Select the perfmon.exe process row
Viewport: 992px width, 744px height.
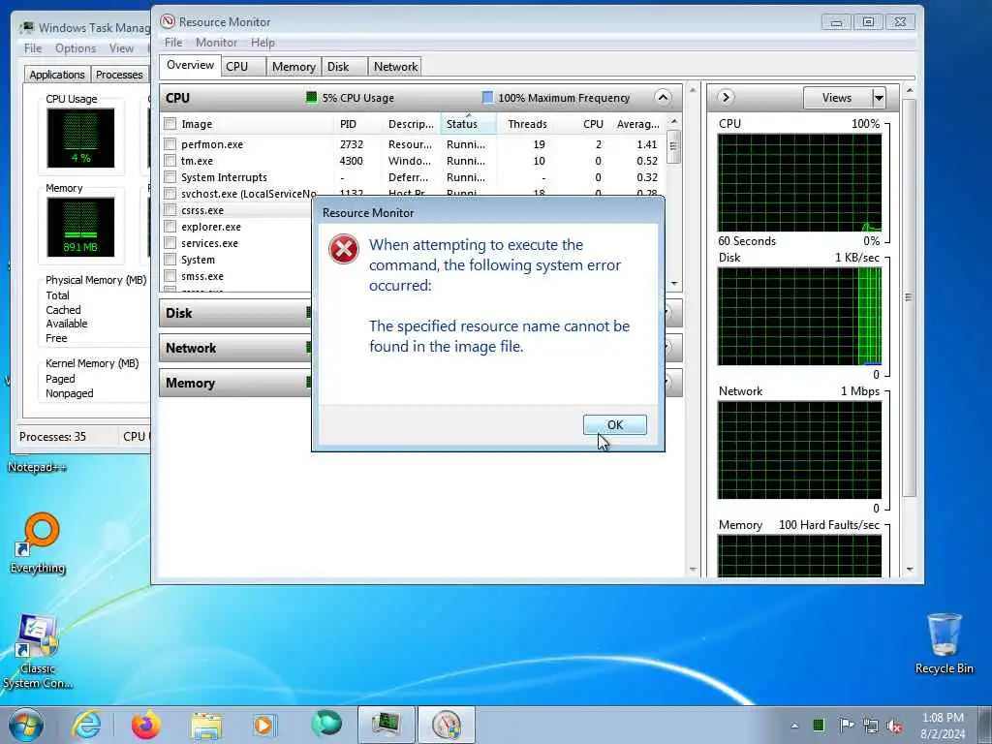point(415,144)
